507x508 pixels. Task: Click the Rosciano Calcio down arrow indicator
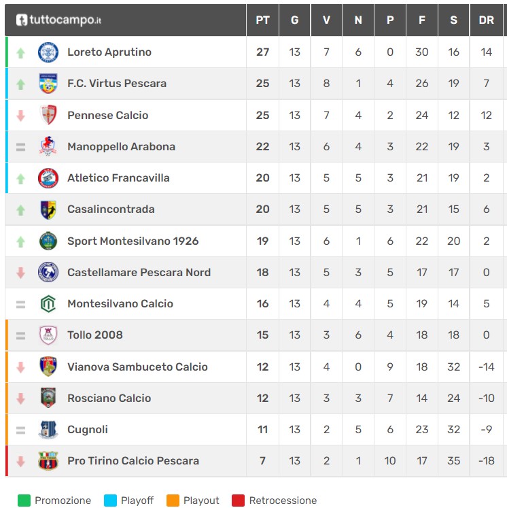coord(20,398)
